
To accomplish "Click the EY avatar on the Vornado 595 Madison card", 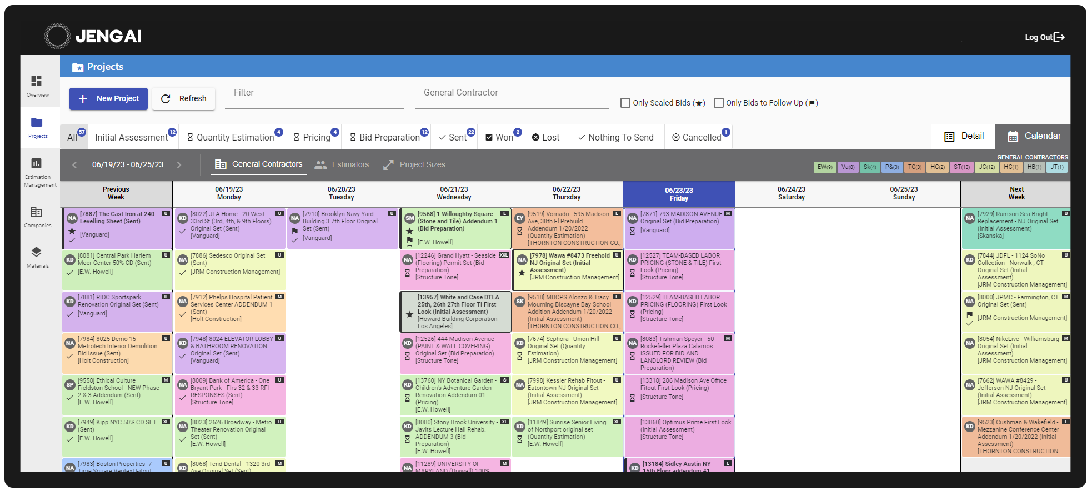I will [520, 218].
